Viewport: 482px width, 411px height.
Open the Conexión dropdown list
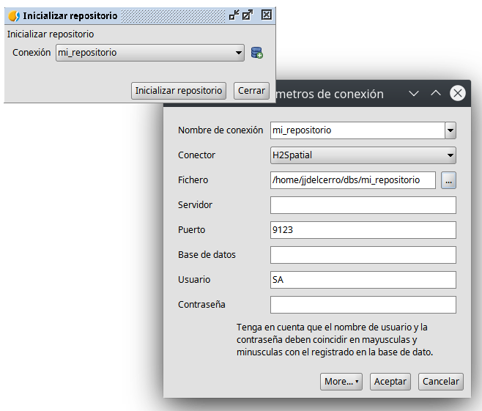pyautogui.click(x=240, y=53)
